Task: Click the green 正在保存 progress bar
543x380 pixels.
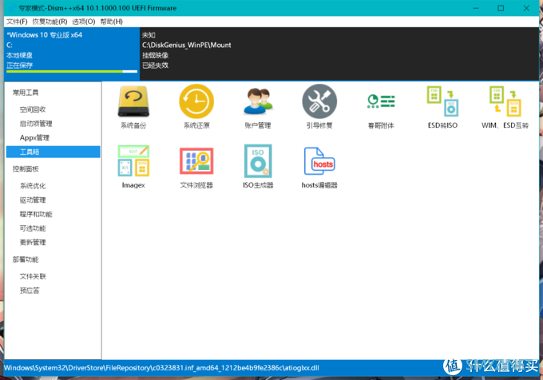Action: tap(72, 71)
